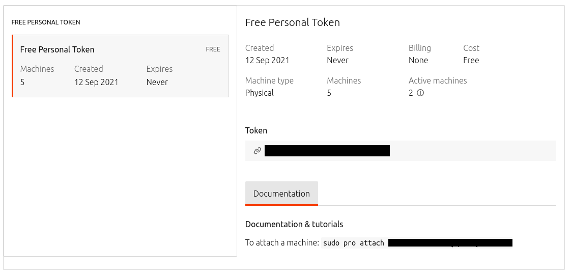Click the FREE PERSONAL TOKEN list header
Image resolution: width=571 pixels, height=273 pixels.
[x=46, y=22]
